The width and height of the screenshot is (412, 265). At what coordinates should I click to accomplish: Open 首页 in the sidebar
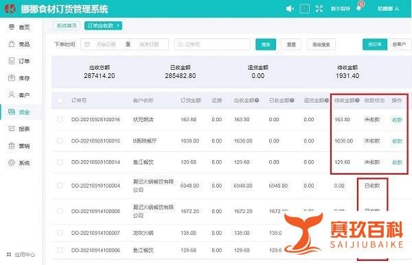pyautogui.click(x=19, y=27)
